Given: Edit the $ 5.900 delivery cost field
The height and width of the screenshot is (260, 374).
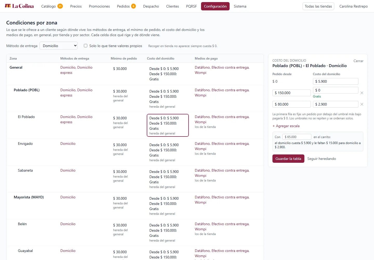Looking at the screenshot, I should [336, 81].
